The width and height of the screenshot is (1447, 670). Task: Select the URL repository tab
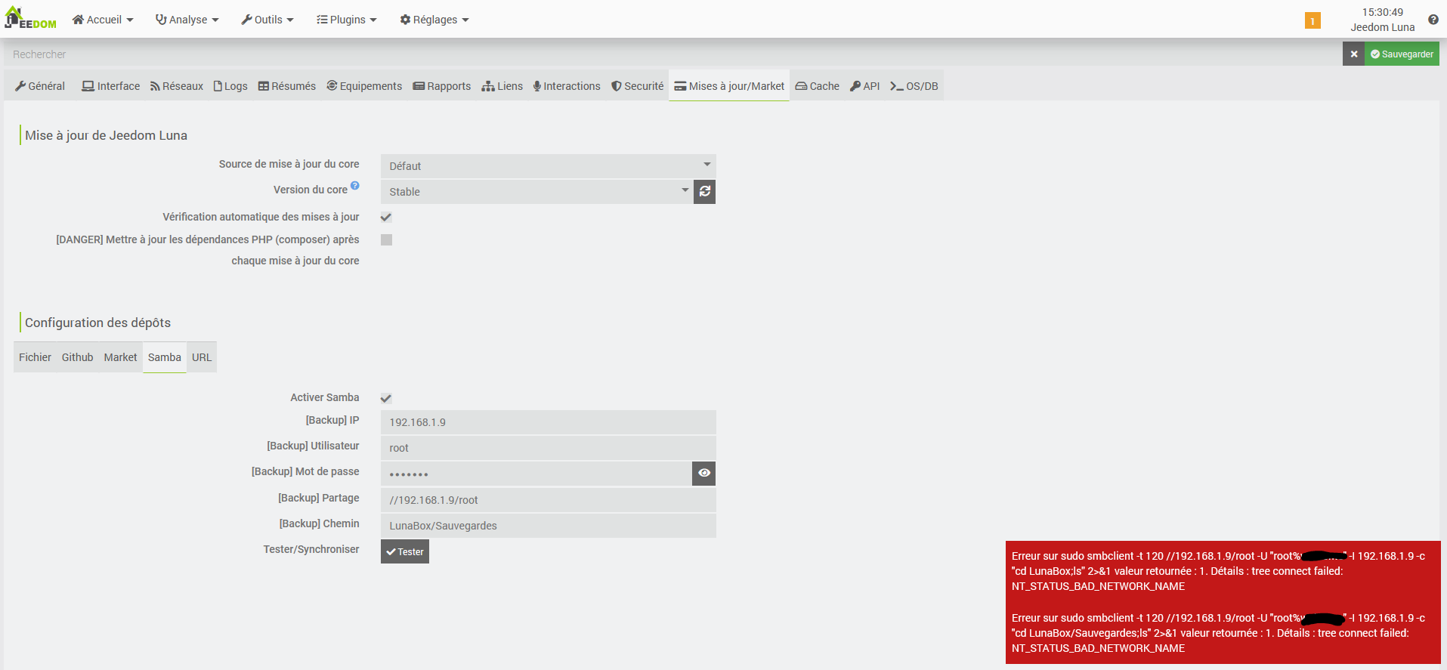click(202, 357)
